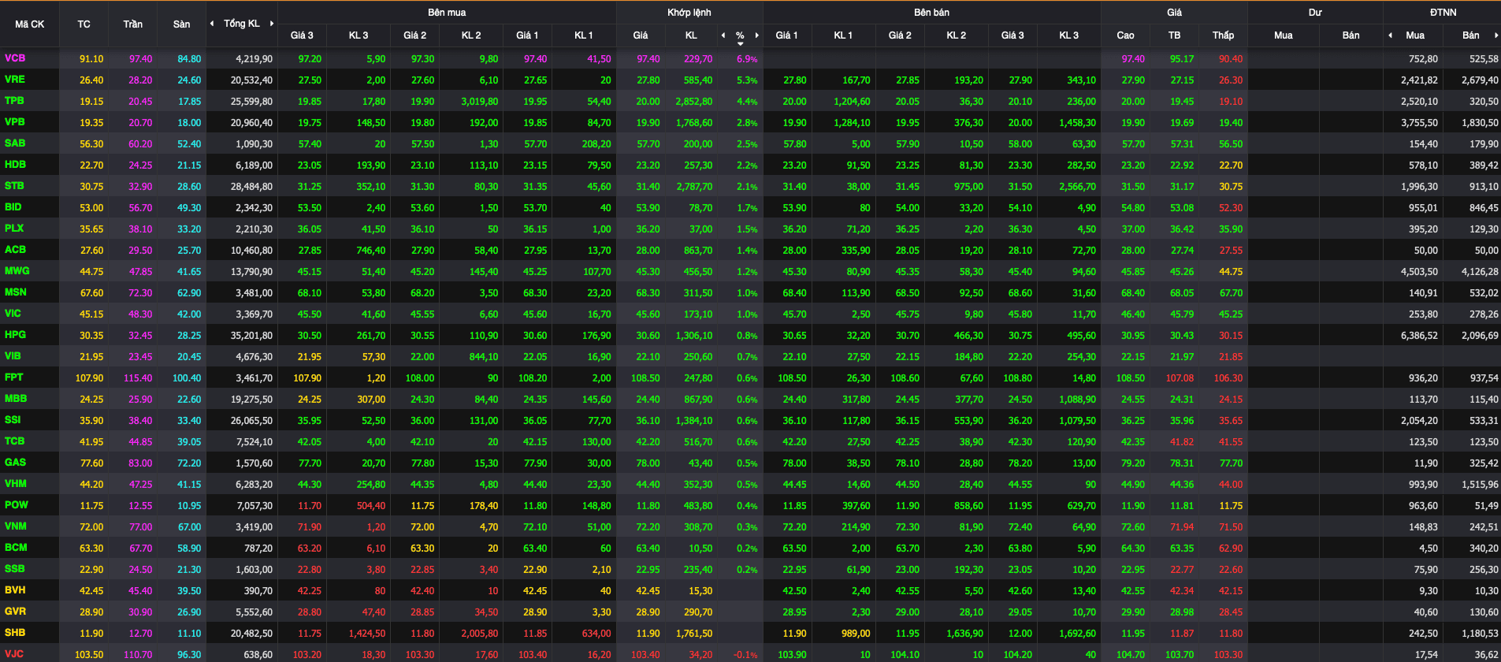Click the Bên bán group header
Screen dimensions: 1501x662
pos(931,13)
